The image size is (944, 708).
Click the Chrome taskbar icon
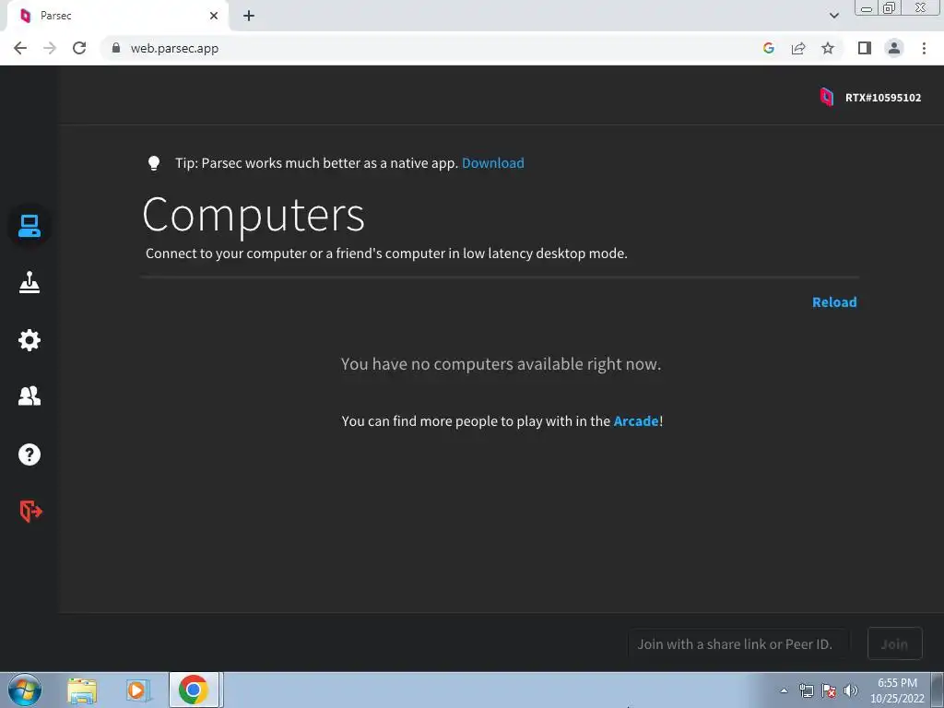coord(194,690)
